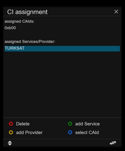Click the assigned Services/Provider heading
This screenshot has height=151, width=125.
30,42
